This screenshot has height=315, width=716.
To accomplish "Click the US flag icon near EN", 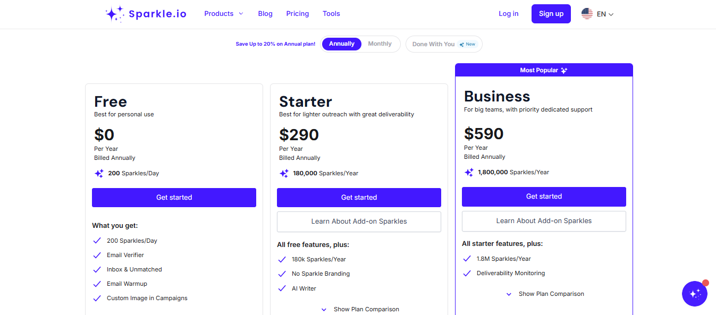I will click(x=586, y=13).
